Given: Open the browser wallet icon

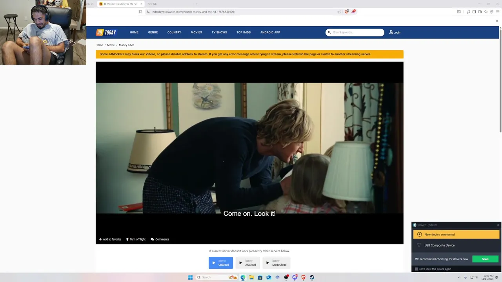Looking at the screenshot, I should pyautogui.click(x=480, y=12).
